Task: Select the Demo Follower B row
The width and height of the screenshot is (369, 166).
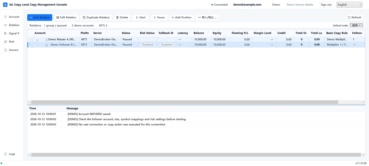Action: [x=196, y=45]
